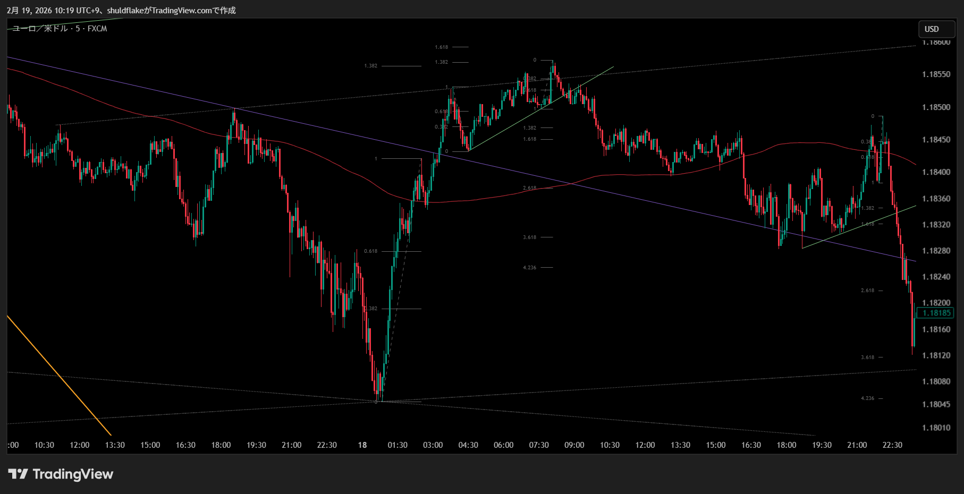Click the 1.18500 price axis label

(x=936, y=107)
